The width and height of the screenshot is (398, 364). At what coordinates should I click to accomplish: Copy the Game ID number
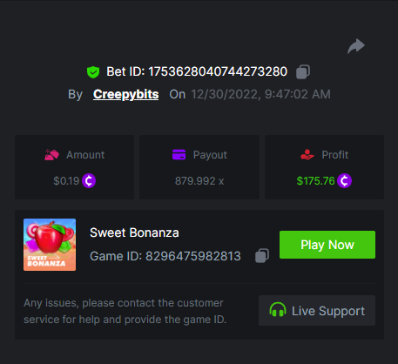point(262,256)
